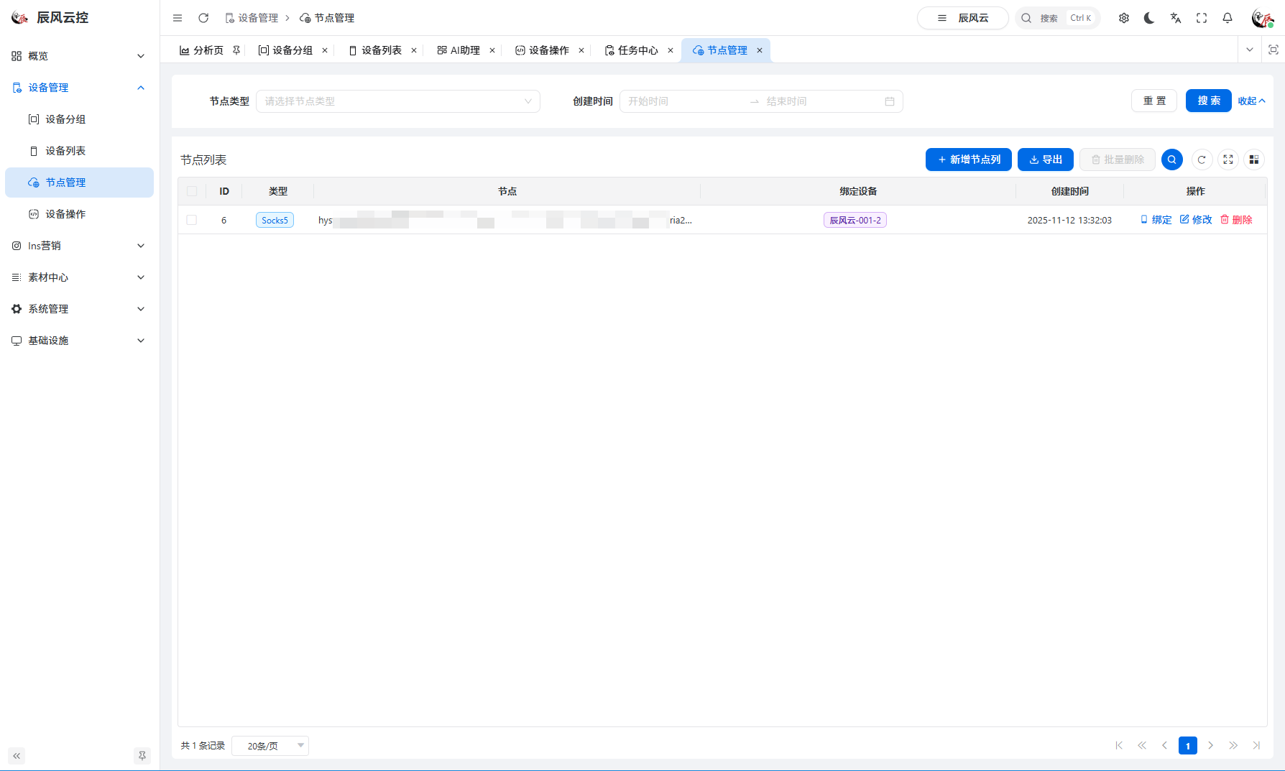Open 设备列表 in the sidebar

65,151
